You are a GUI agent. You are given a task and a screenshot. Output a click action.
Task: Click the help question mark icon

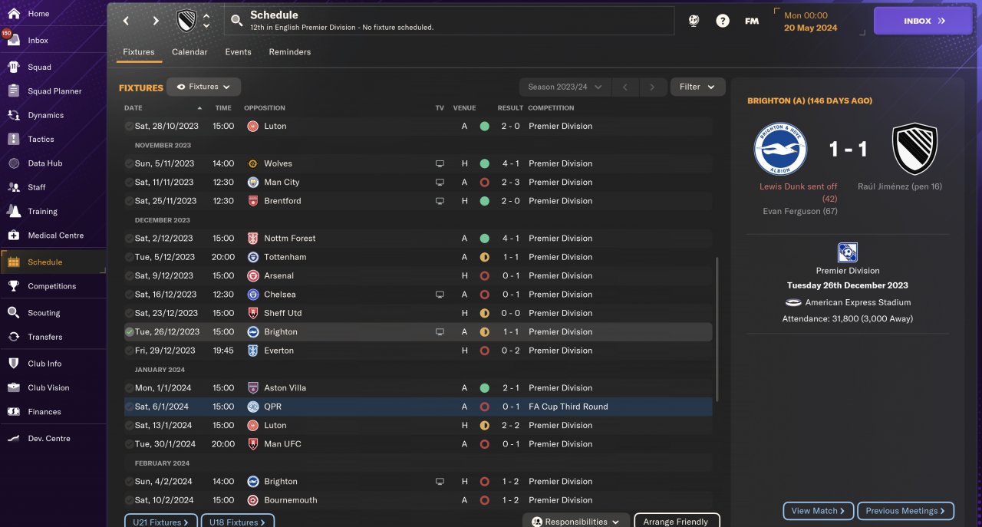point(723,21)
